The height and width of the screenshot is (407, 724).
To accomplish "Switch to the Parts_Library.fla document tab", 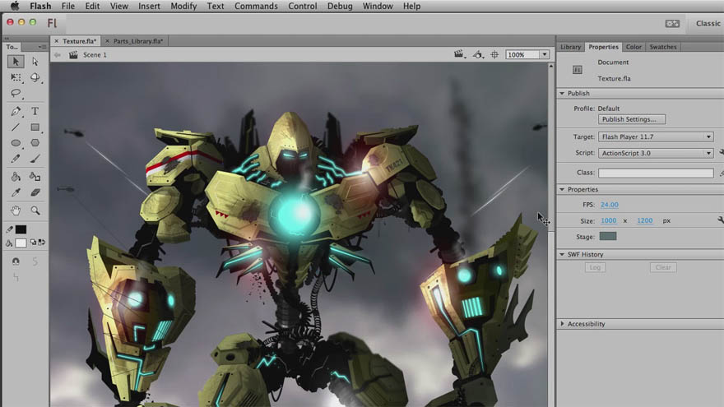I will pos(138,41).
